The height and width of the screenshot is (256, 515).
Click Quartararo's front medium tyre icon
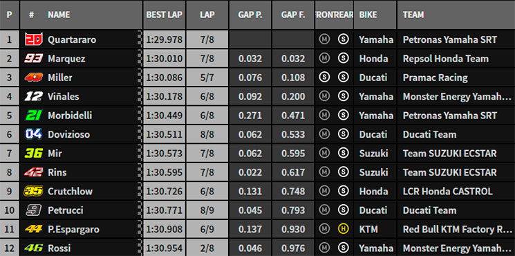324,39
